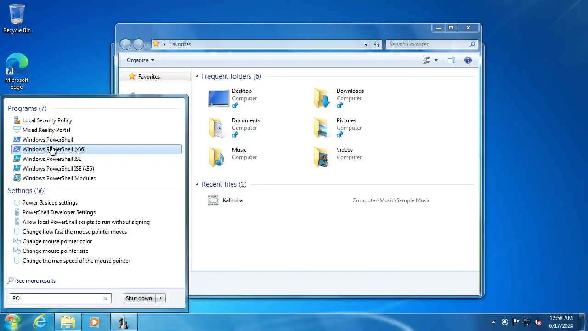Open Recycle Bin desktop icon
This screenshot has height=331, width=588.
(17, 18)
